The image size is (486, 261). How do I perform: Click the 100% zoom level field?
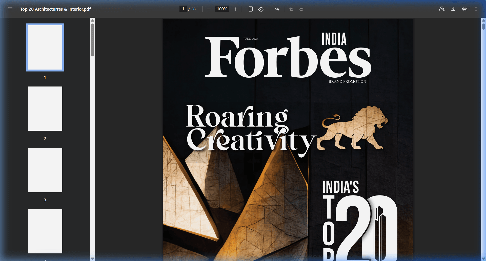222,9
